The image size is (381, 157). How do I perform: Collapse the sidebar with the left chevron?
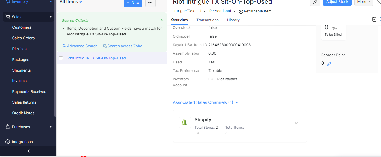click(29, 151)
